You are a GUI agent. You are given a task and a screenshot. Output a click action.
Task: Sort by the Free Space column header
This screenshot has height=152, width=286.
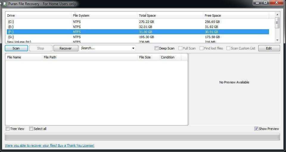tap(236, 15)
